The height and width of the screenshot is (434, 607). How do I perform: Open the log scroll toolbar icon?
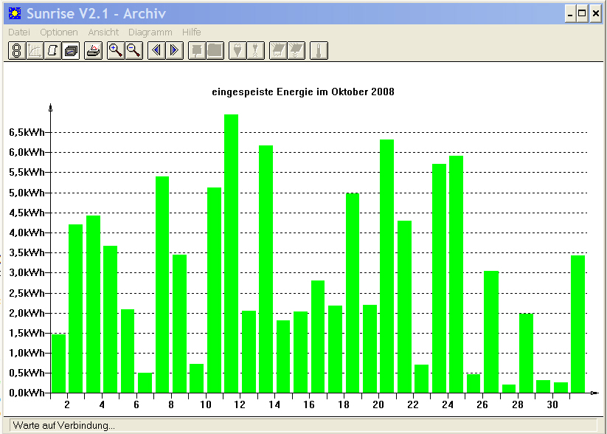pos(52,51)
